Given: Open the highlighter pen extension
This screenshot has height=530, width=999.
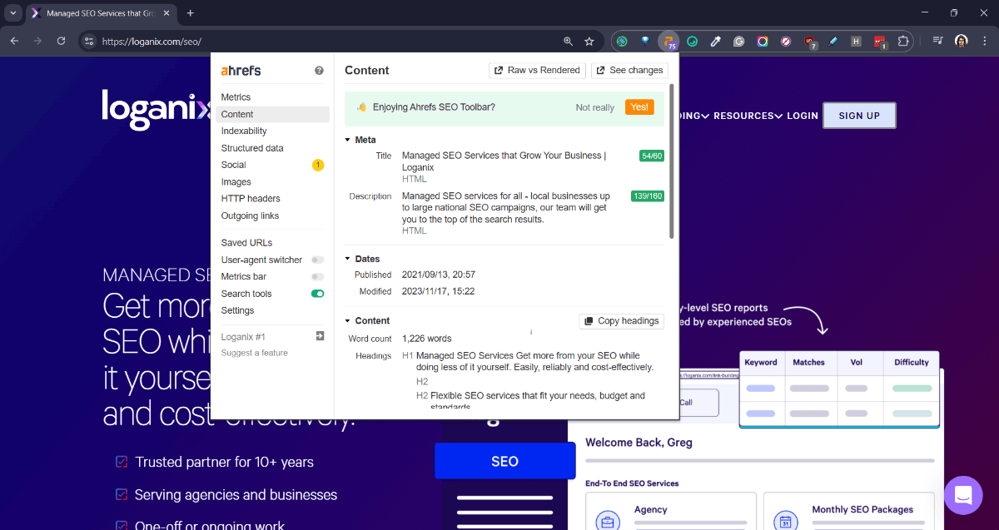Looking at the screenshot, I should [x=832, y=41].
